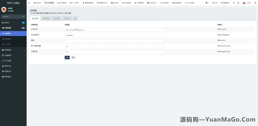Focus the 最小提取数量 field
This screenshot has height=126, width=258.
coord(114,46)
